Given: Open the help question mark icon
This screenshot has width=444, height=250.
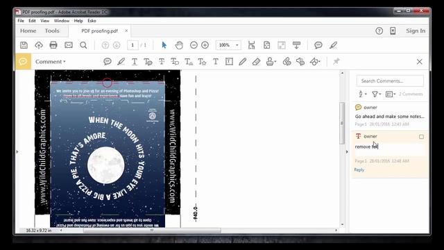Looking at the screenshot, I should click(379, 31).
